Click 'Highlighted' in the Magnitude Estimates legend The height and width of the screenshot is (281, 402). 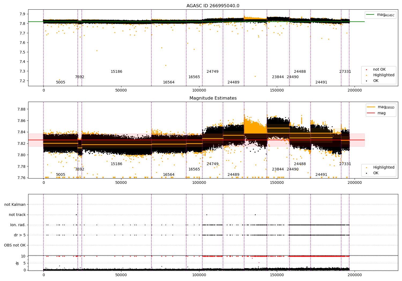tap(384, 168)
